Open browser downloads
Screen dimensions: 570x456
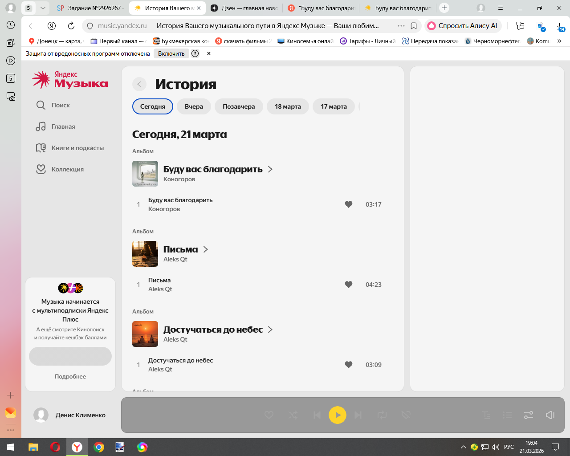pyautogui.click(x=561, y=26)
